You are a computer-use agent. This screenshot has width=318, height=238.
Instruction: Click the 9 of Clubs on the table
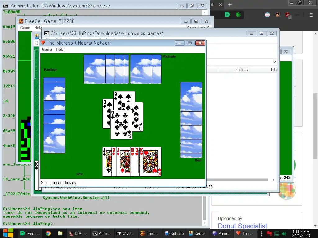[x=121, y=125]
